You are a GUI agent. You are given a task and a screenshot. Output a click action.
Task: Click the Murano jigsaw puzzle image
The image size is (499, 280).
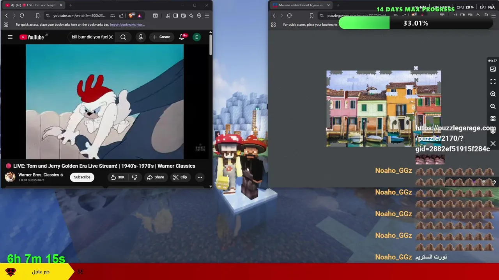pyautogui.click(x=384, y=109)
